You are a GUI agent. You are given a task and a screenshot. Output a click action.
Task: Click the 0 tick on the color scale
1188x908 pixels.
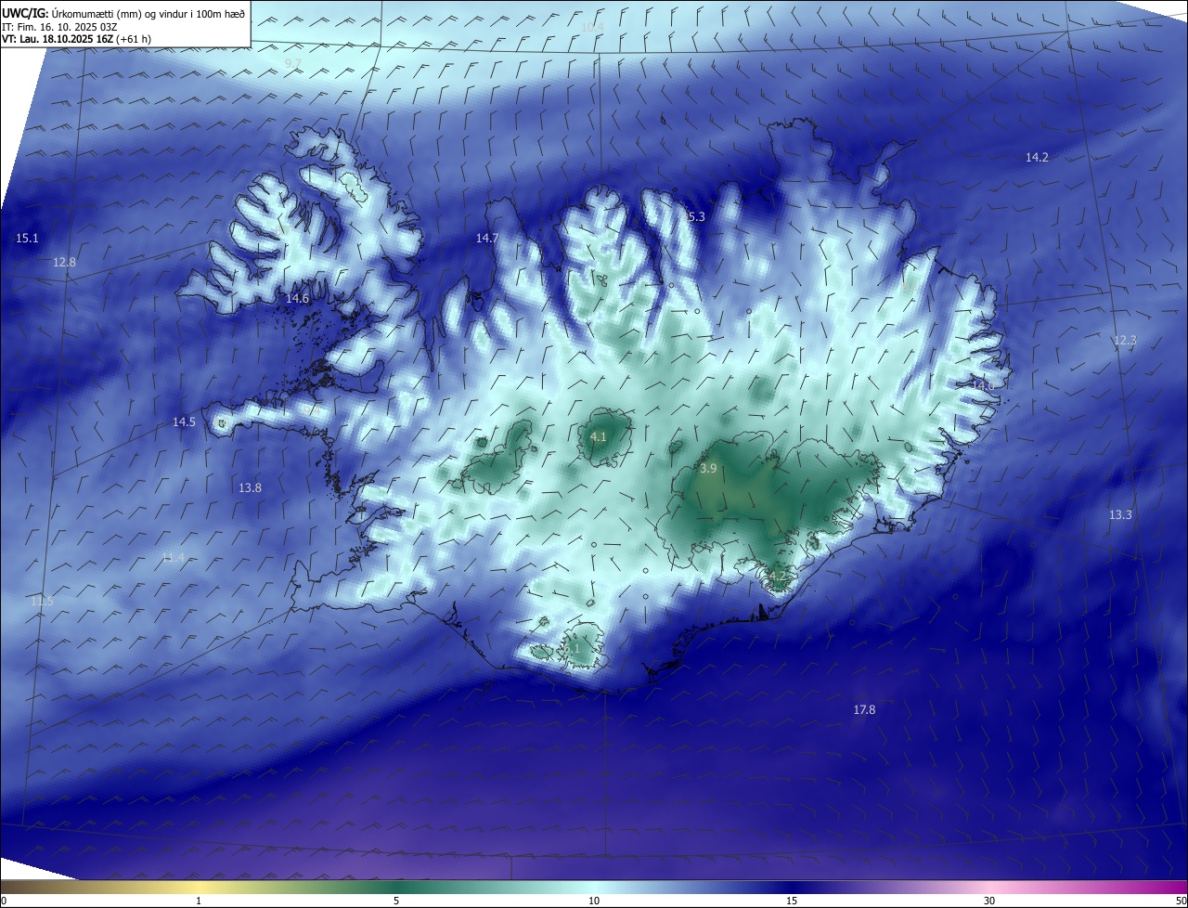pos(3,901)
